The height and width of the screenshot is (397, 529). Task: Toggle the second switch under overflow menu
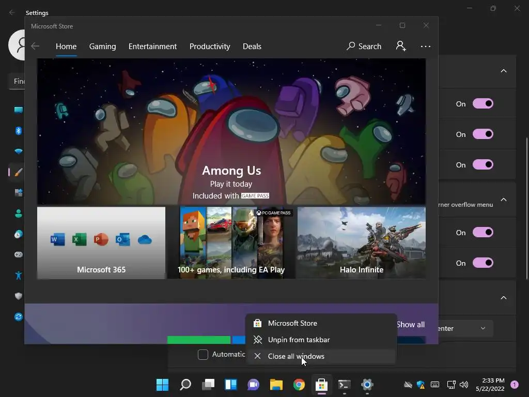coord(483,263)
